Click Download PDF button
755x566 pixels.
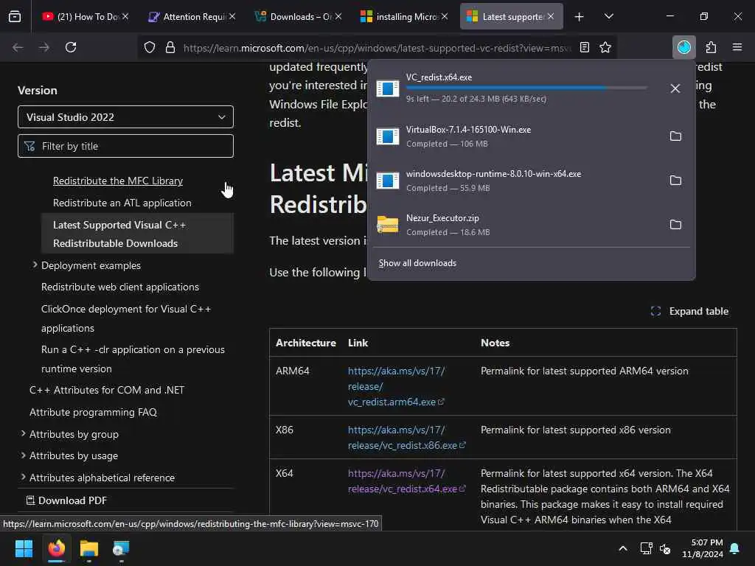click(x=66, y=500)
